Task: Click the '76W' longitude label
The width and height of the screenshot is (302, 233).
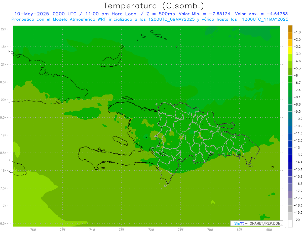Action: [33, 229]
